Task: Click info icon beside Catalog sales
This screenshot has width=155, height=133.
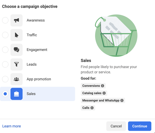Action: 104,93
